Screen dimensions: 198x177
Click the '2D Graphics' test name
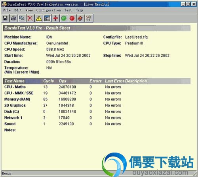(15, 105)
